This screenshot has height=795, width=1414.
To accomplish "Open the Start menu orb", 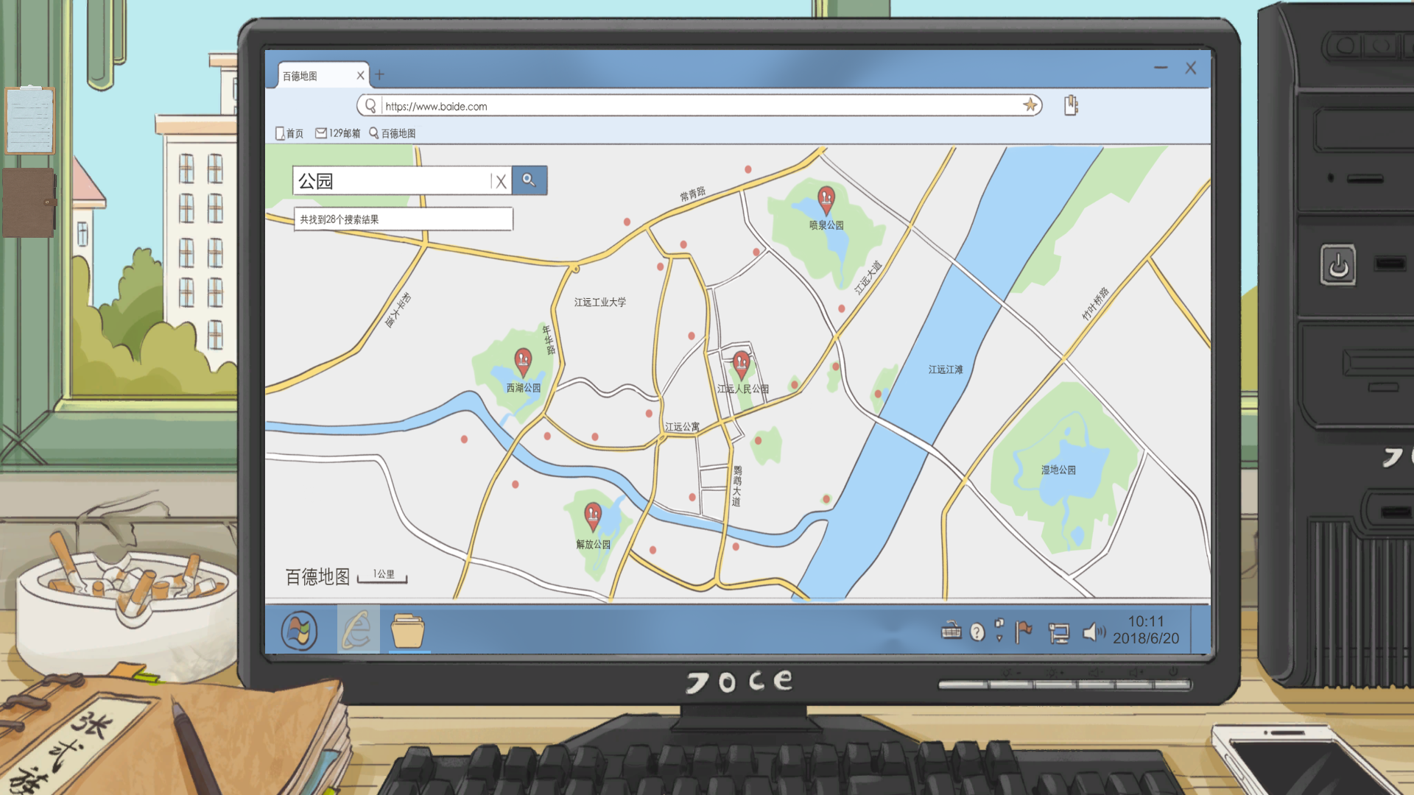I will click(299, 631).
